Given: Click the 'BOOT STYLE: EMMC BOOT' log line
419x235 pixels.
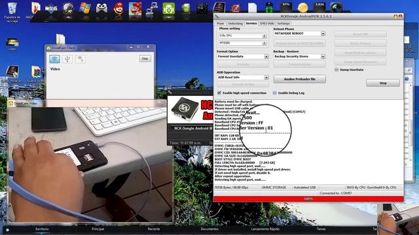Looking at the screenshot, I should (233, 159).
